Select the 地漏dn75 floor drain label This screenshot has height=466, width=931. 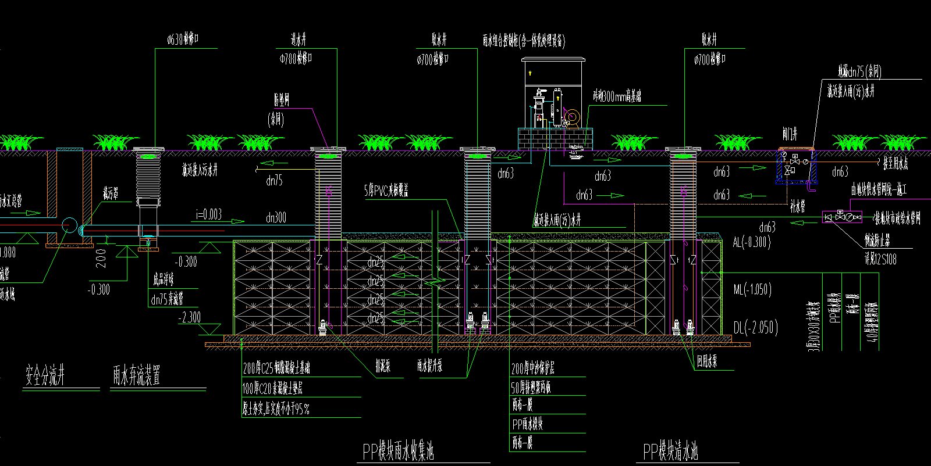pyautogui.click(x=859, y=72)
